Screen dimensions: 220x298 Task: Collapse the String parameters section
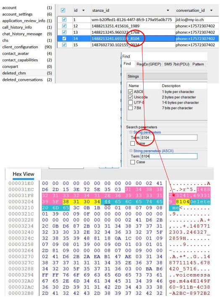pyautogui.click(x=131, y=132)
